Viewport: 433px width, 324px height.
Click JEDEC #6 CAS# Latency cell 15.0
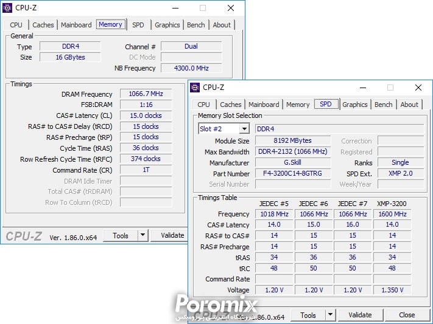click(x=314, y=225)
